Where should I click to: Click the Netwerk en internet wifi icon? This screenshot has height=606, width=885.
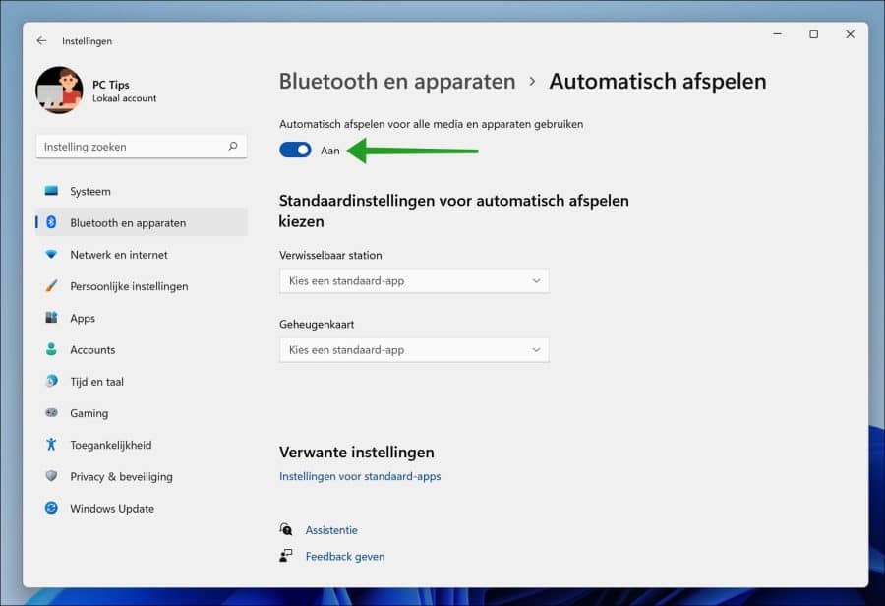(x=51, y=254)
